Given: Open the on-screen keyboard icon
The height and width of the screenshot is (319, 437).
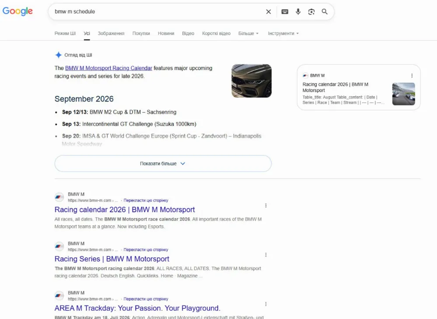Looking at the screenshot, I should coord(284,12).
